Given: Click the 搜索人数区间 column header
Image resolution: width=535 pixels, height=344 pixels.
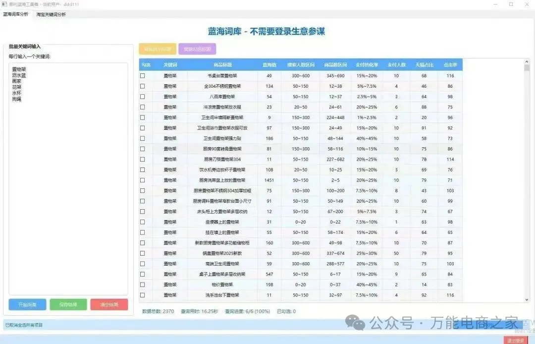Looking at the screenshot, I should point(301,65).
